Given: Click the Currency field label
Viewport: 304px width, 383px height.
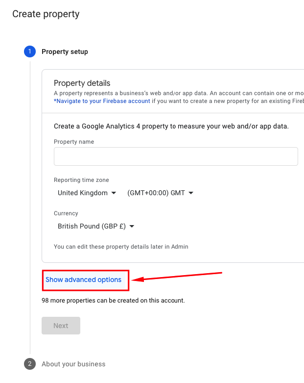Looking at the screenshot, I should click(x=66, y=213).
